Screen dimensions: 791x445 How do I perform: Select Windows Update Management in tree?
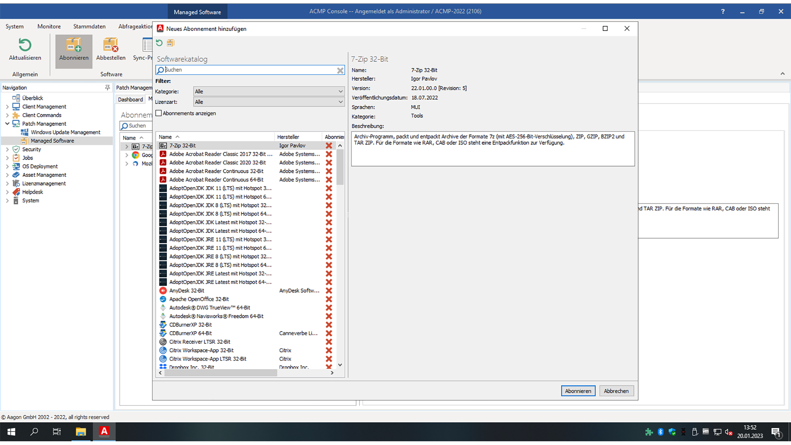66,132
